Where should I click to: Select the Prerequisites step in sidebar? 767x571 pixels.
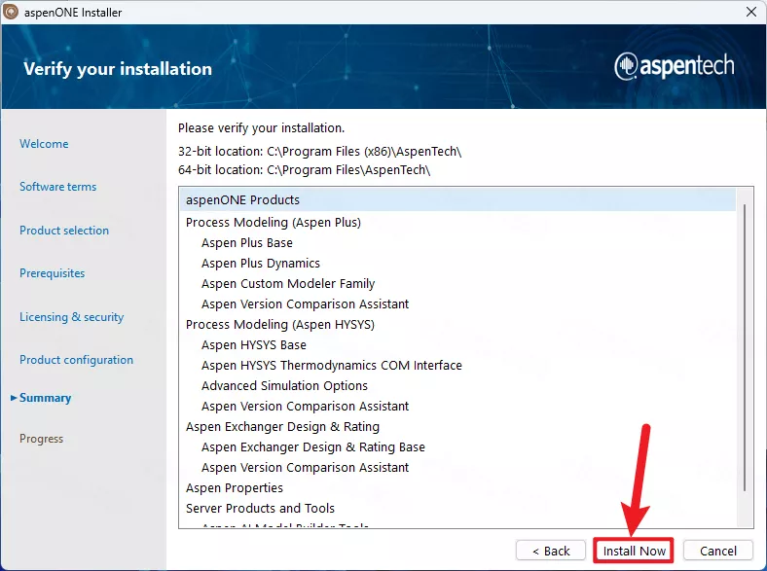click(52, 273)
